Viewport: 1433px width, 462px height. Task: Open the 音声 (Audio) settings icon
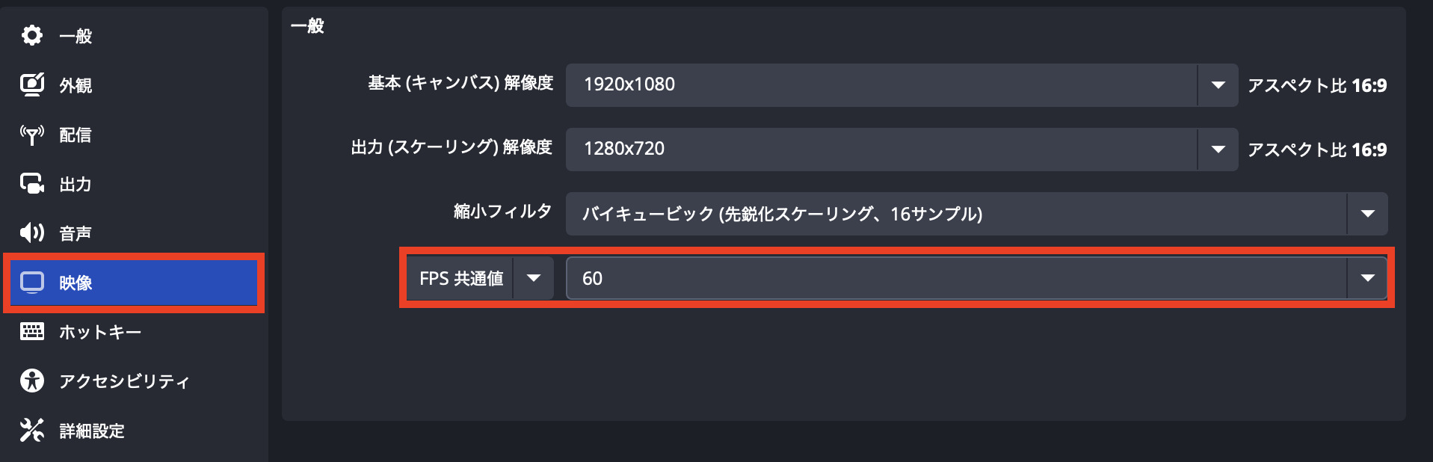tap(31, 233)
